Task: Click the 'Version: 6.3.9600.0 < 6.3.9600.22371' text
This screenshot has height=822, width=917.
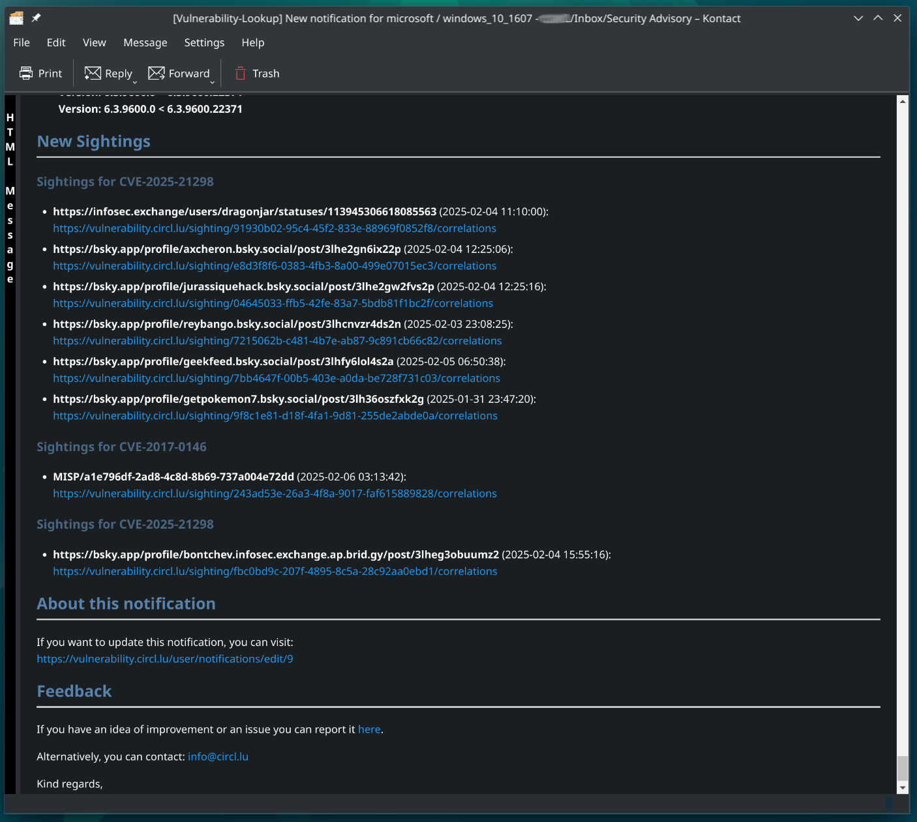Action: 151,109
